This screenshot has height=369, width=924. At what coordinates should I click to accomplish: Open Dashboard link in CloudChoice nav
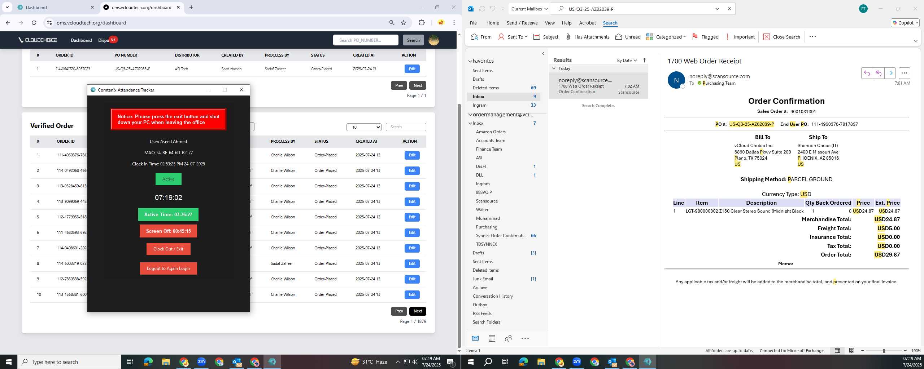81,40
